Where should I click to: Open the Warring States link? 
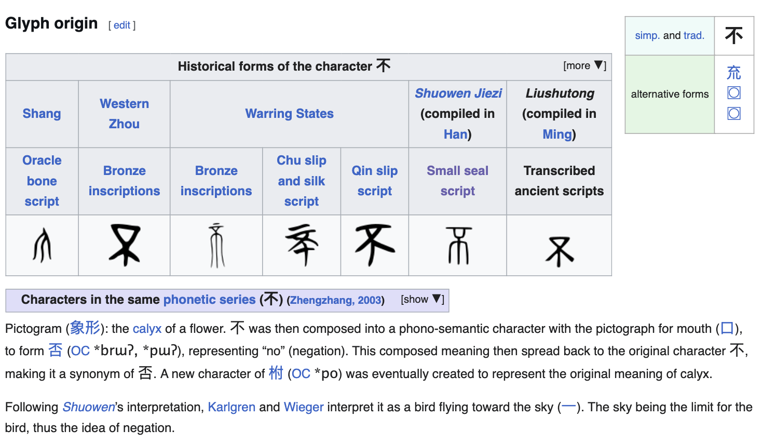pyautogui.click(x=290, y=114)
